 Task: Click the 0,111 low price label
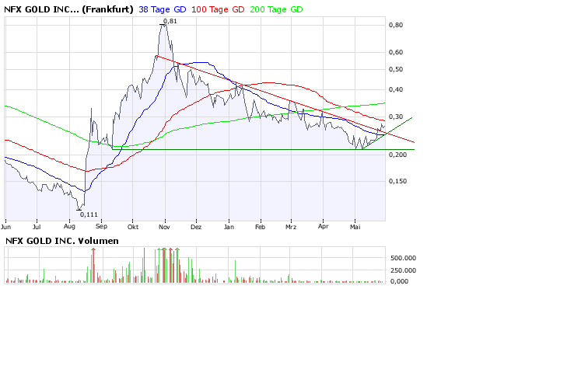(89, 213)
